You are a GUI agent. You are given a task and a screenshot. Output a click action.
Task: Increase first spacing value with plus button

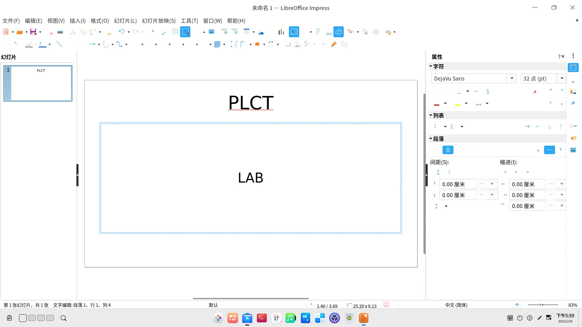click(492, 184)
